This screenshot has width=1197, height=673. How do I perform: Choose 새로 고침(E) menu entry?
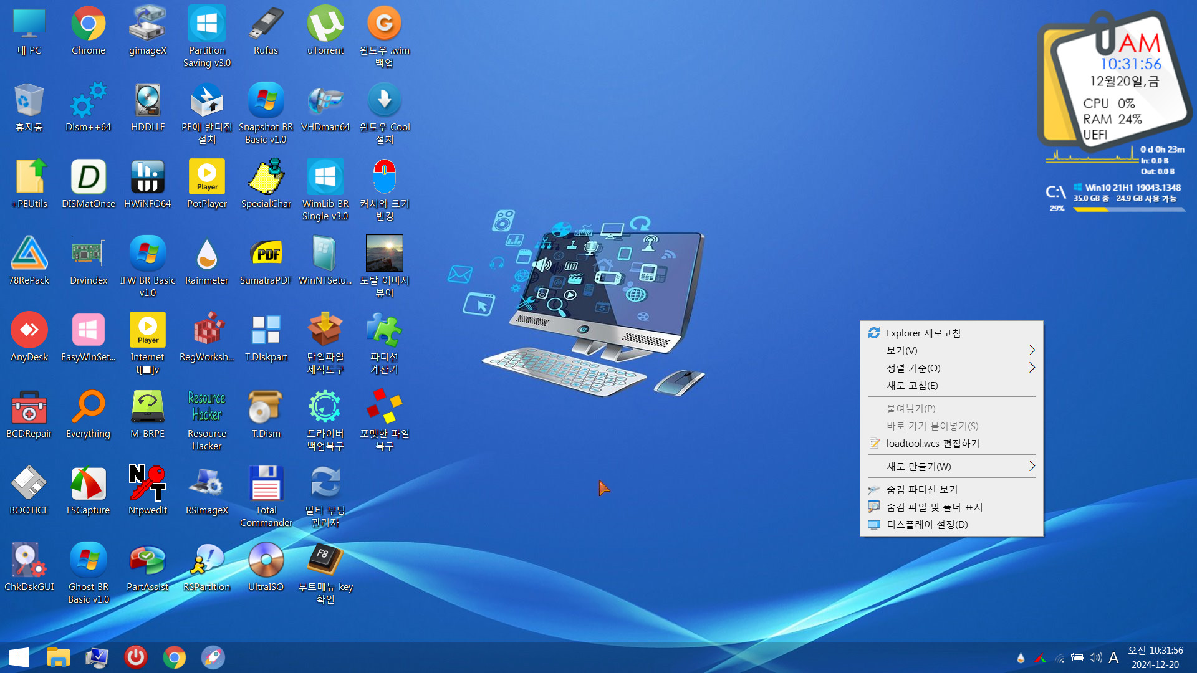tap(951, 386)
